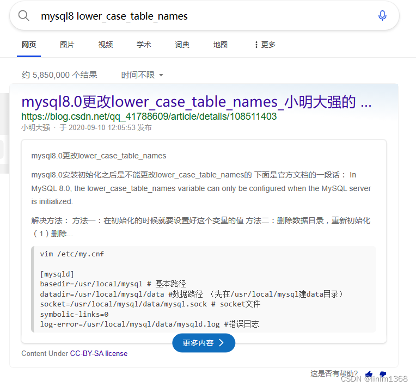The image size is (416, 387).
Task: Click the publish date 2020-09-10 12:05:53
Action: [x=102, y=127]
